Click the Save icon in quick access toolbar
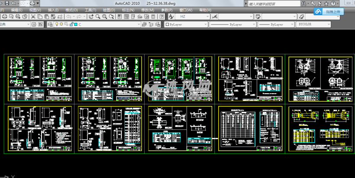This screenshot has height=178, width=355. tap(7, 3)
